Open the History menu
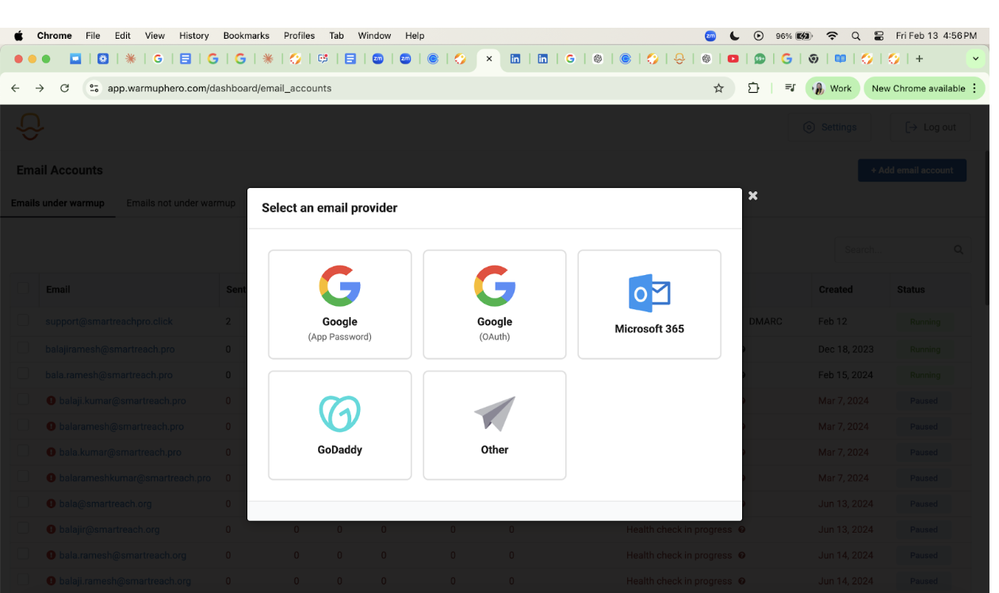 click(193, 36)
